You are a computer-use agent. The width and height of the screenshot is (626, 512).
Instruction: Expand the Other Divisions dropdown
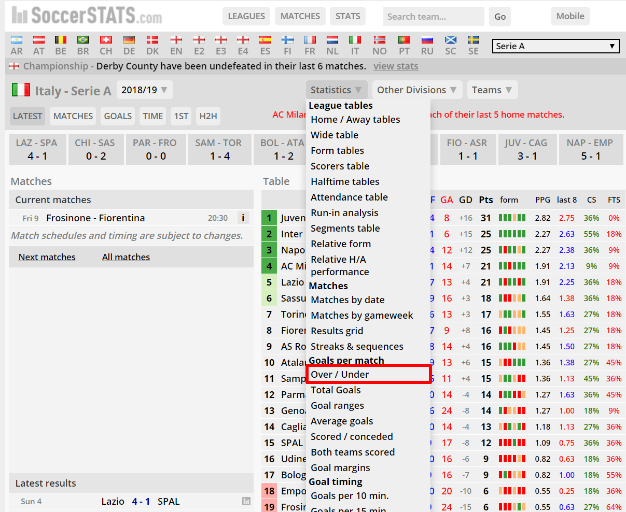click(x=417, y=90)
